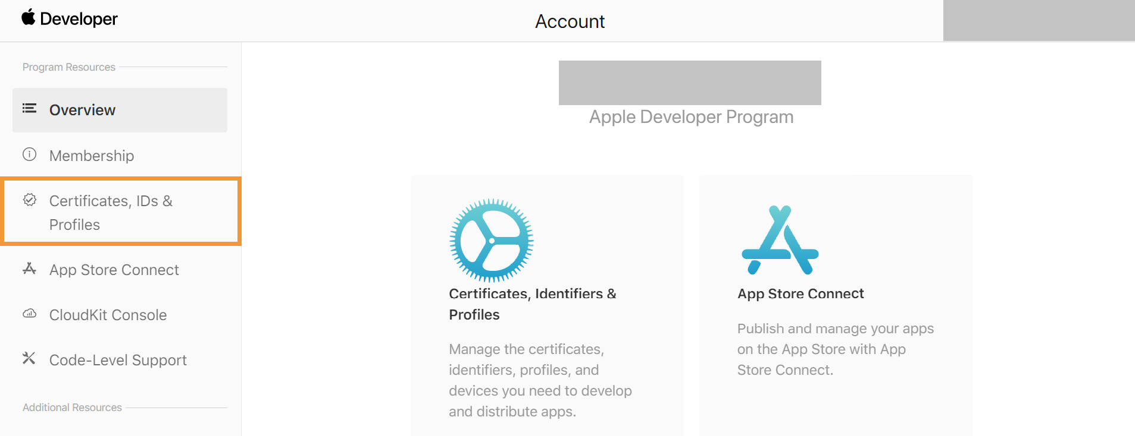Click 'Manage the certificates, identifiers' description text
This screenshot has height=436, width=1135.
point(540,380)
